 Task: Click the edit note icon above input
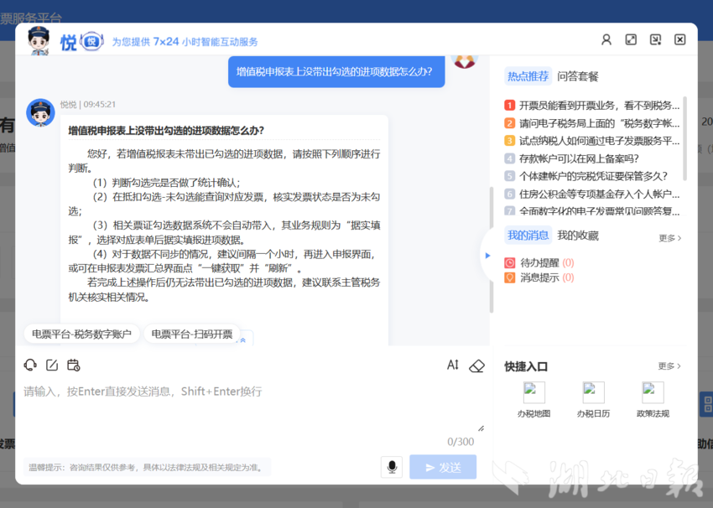point(52,365)
